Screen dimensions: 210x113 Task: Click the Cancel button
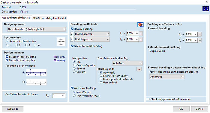pyautogui.click(x=199, y=109)
